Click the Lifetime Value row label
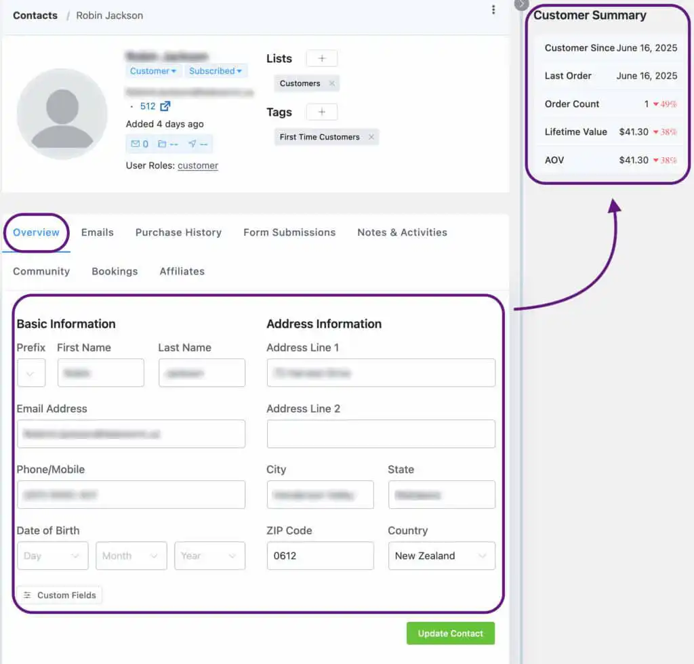This screenshot has height=664, width=694. pyautogui.click(x=576, y=132)
